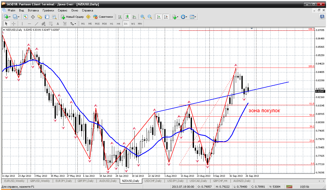The width and height of the screenshot is (327, 190).
Task: Open the Terminal window icon
Action: pos(47,17)
